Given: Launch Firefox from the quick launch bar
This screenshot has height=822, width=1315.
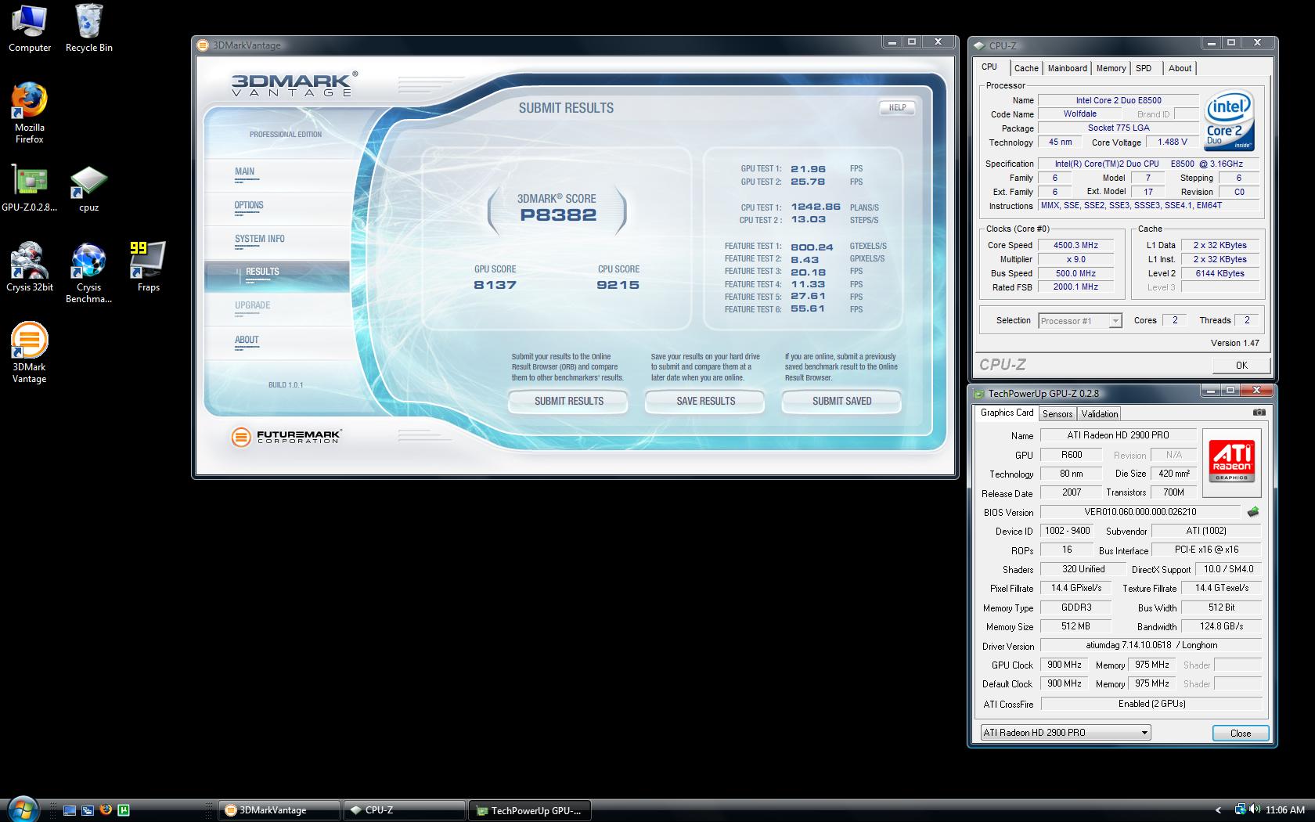Looking at the screenshot, I should coord(106,810).
